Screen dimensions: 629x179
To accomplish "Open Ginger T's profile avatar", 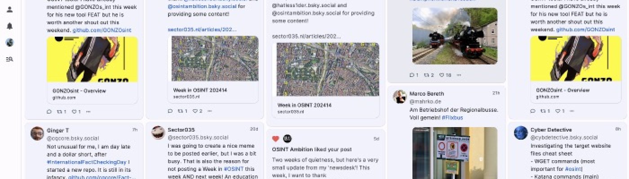I will [x=37, y=133].
